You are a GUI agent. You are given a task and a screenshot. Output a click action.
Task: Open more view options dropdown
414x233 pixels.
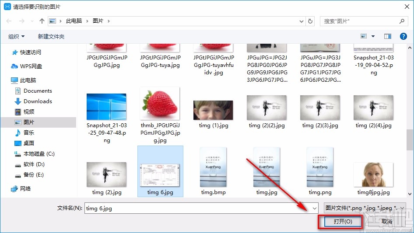tap(373, 36)
